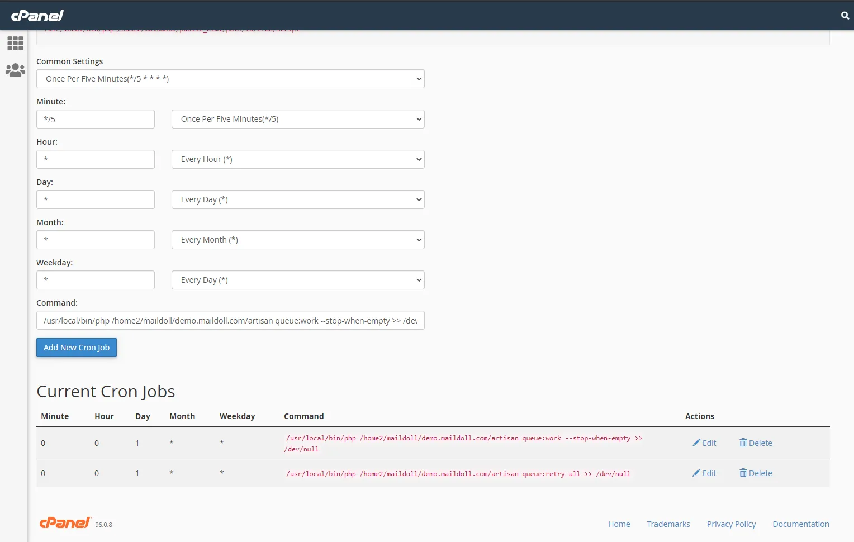Screen dimensions: 854x542
Task: Open the Trademarks footer link
Action: tap(668, 524)
